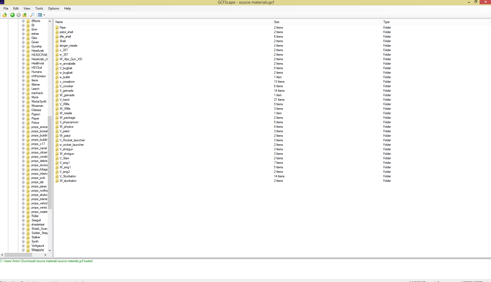Click the V_shotgun folder icon
Viewport: 491px width, 282px height.
click(x=57, y=149)
